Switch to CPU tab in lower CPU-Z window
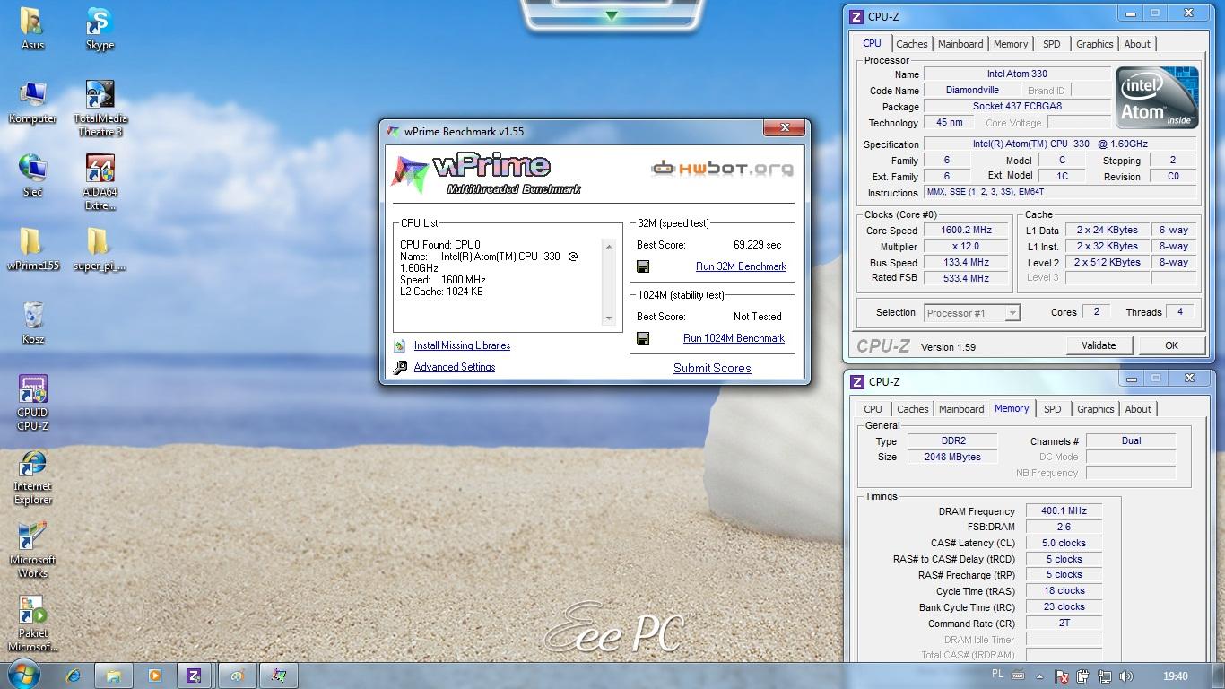 pos(873,409)
